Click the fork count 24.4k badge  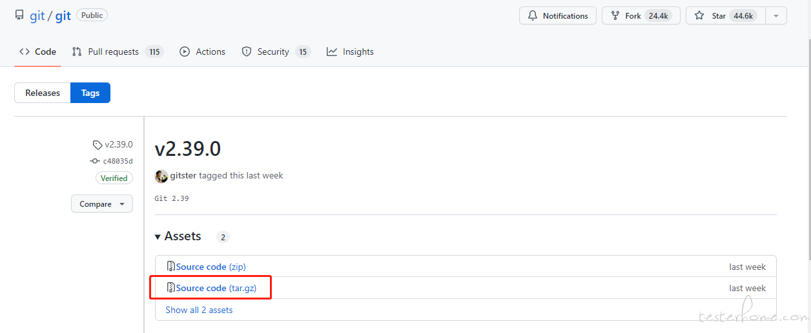[658, 16]
